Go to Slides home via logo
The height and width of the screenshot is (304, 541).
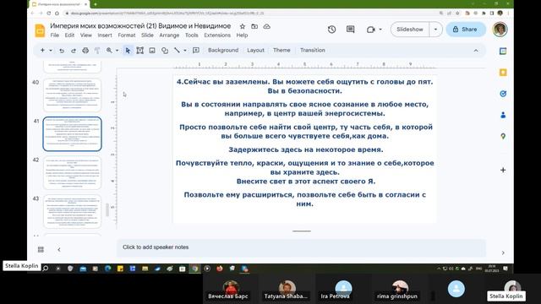40,30
